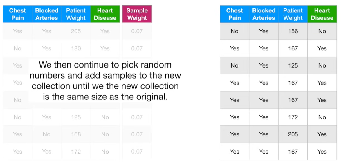This screenshot has width=341, height=162.
Task: Click the Chest Pain header in right table
Action: (x=234, y=14)
